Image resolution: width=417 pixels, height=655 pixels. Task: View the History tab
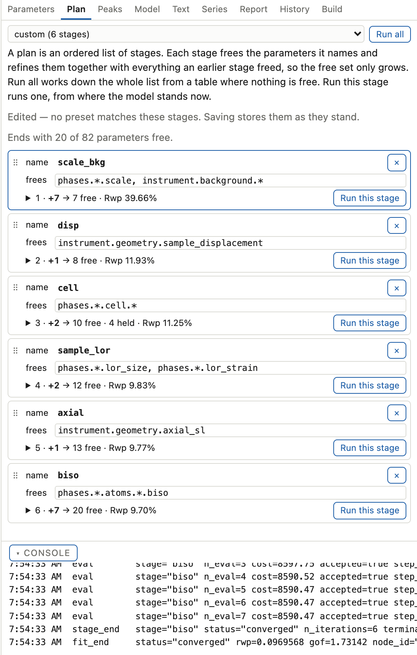tap(294, 9)
